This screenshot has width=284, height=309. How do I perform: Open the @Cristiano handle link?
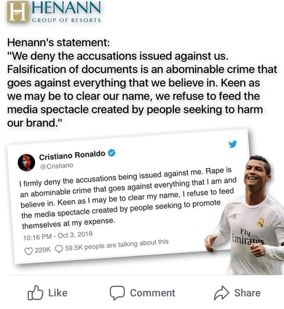click(x=56, y=166)
